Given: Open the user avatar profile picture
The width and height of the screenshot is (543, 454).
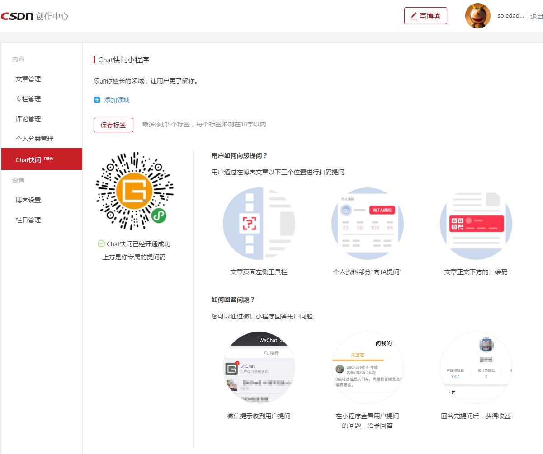Looking at the screenshot, I should [478, 16].
